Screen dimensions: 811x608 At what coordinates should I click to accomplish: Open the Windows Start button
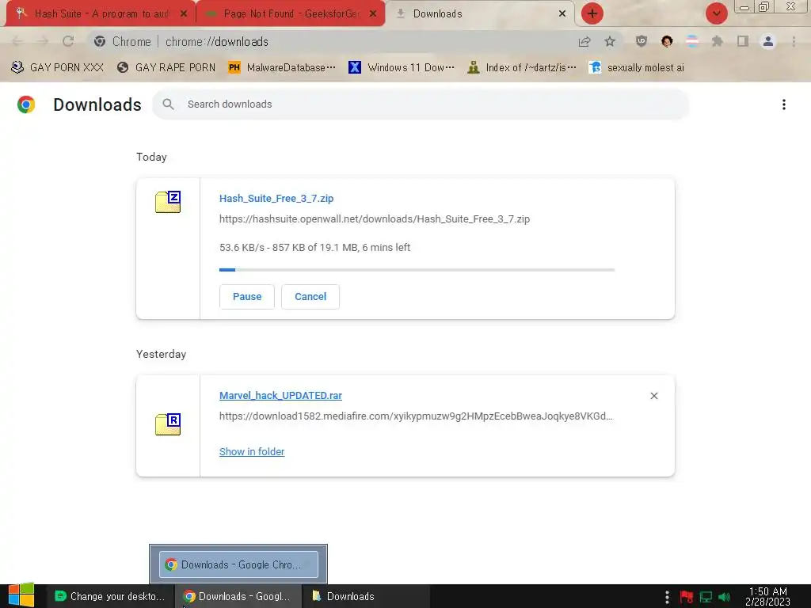[21, 596]
